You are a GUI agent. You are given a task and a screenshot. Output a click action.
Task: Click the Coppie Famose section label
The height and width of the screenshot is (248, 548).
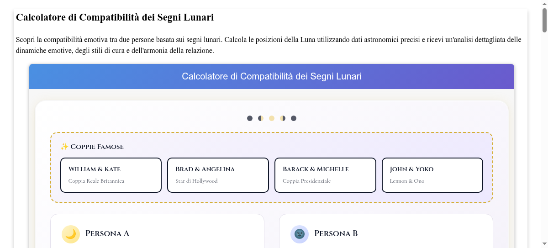tap(97, 147)
